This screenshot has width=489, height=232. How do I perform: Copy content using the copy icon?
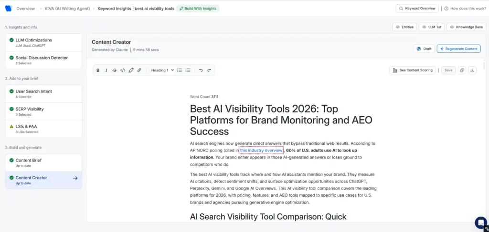(x=462, y=71)
